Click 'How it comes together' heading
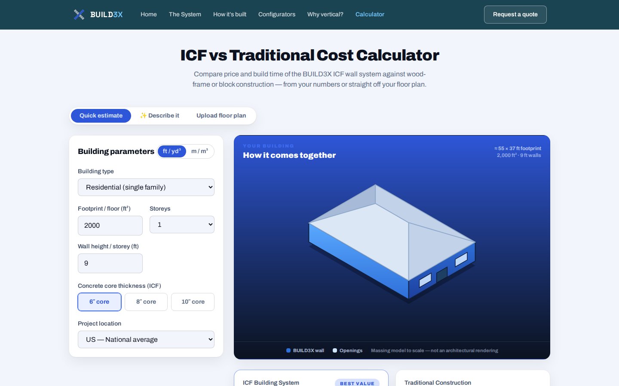Image resolution: width=619 pixels, height=386 pixels. click(289, 155)
